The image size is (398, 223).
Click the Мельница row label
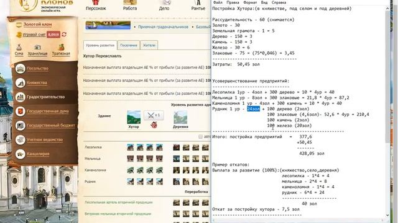point(93,159)
